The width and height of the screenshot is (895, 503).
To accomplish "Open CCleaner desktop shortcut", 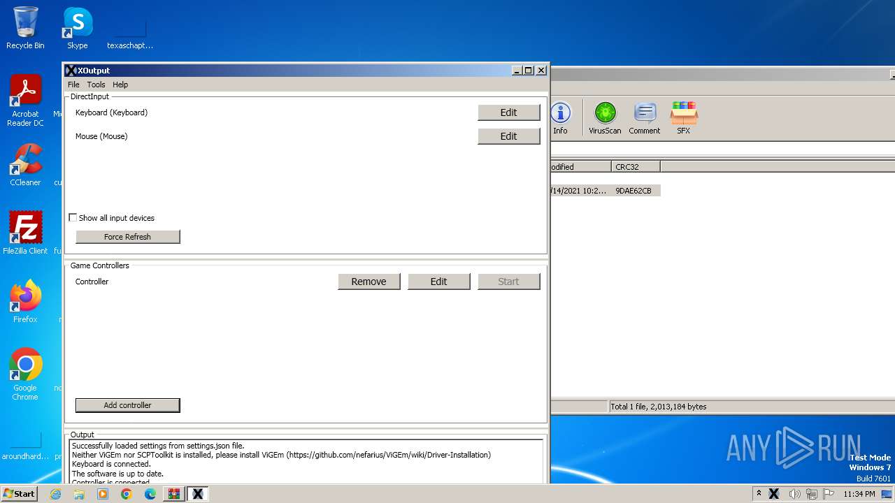I will (x=25, y=165).
